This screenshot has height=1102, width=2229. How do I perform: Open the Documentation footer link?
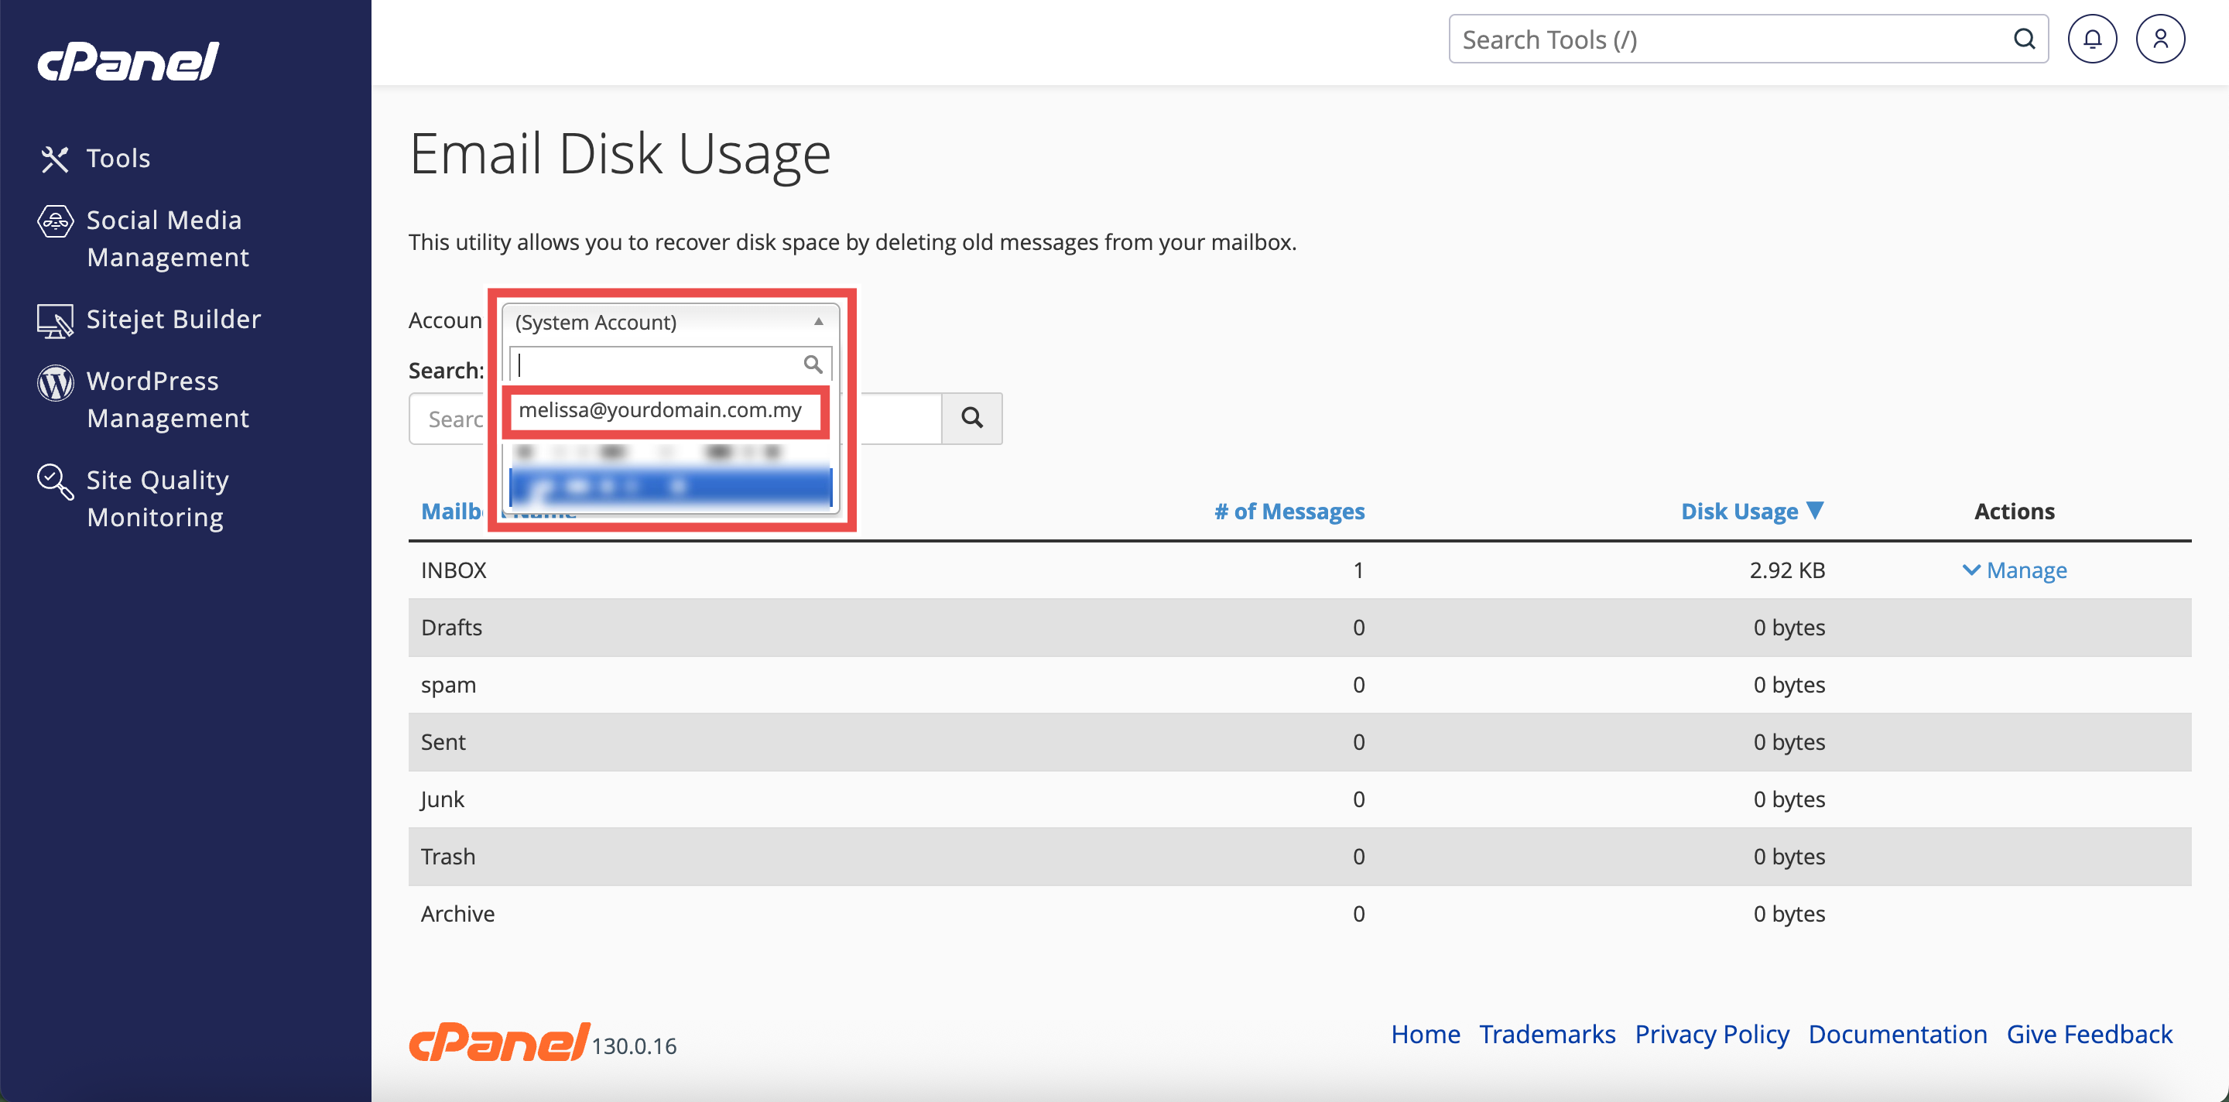click(1897, 1034)
